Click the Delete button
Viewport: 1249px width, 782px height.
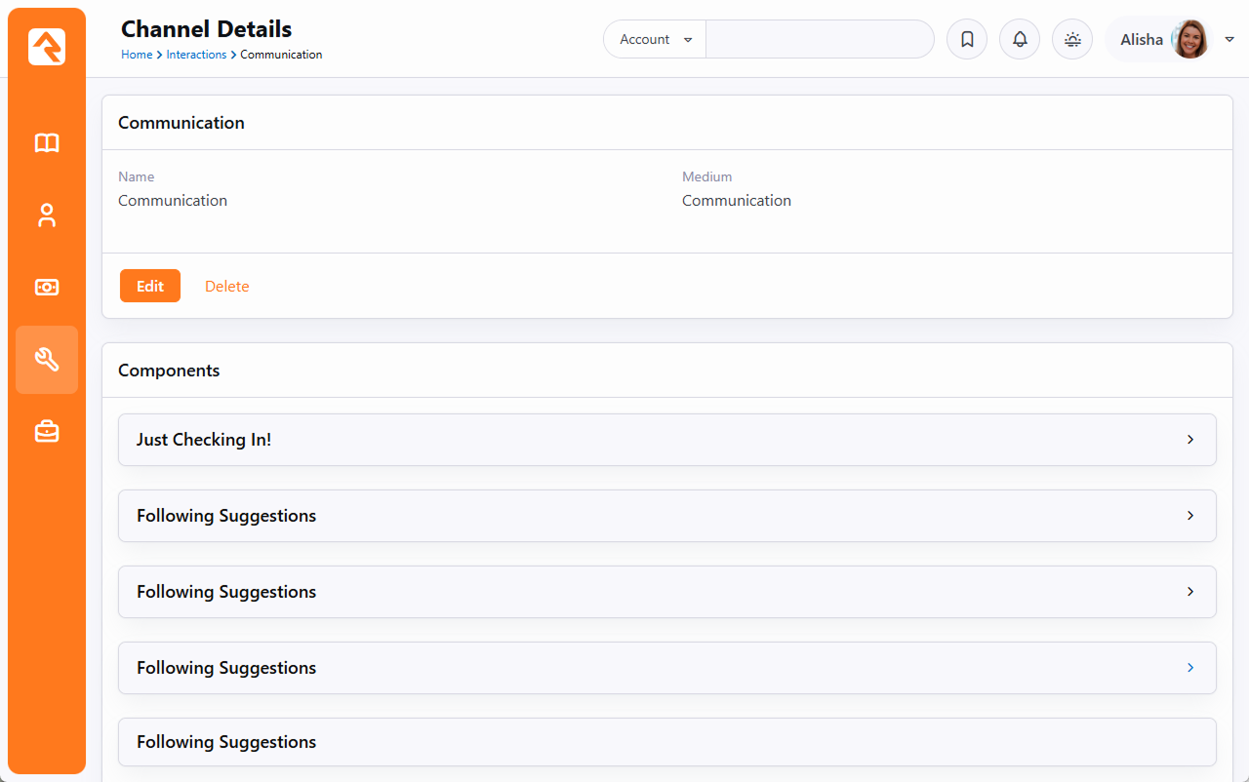(227, 287)
